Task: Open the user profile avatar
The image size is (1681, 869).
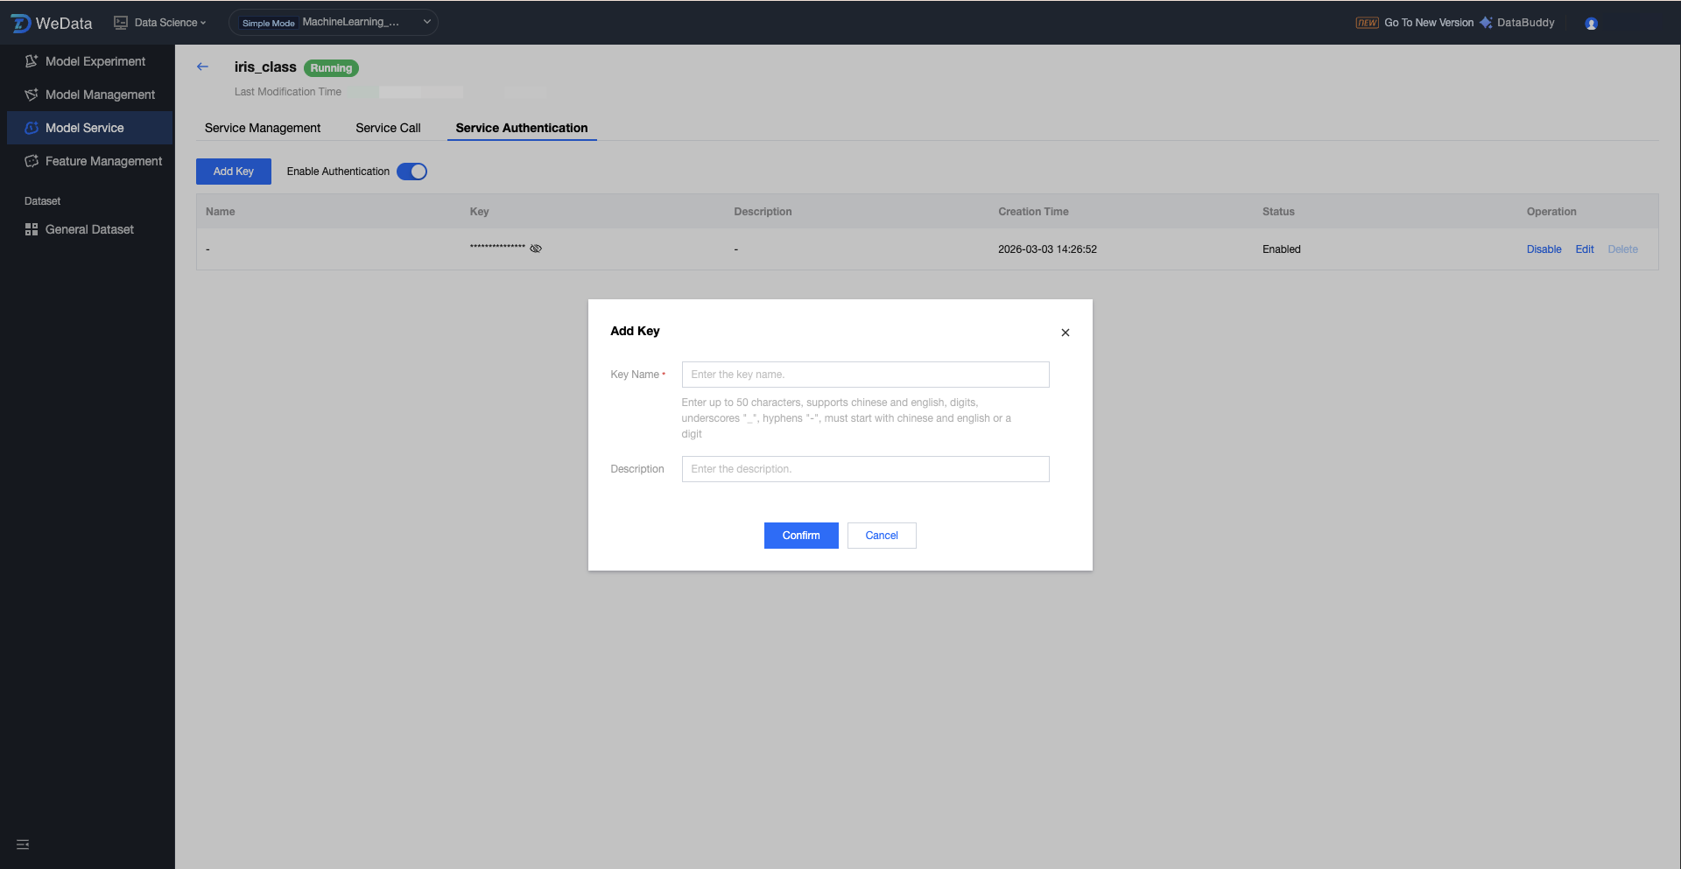Action: click(x=1592, y=24)
